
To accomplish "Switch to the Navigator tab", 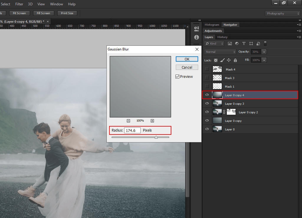I will [x=230, y=25].
